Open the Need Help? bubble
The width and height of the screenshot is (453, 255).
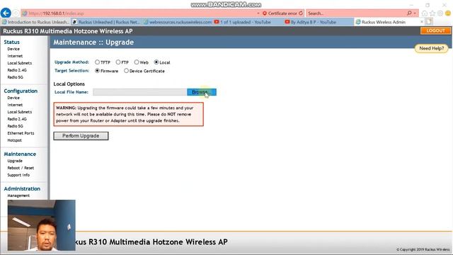(431, 48)
